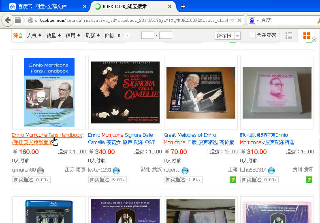Viewport: 320px width, 223px height.
Task: Open Ennio Morricone Fans Handbook thumbnail
Action: click(49, 93)
